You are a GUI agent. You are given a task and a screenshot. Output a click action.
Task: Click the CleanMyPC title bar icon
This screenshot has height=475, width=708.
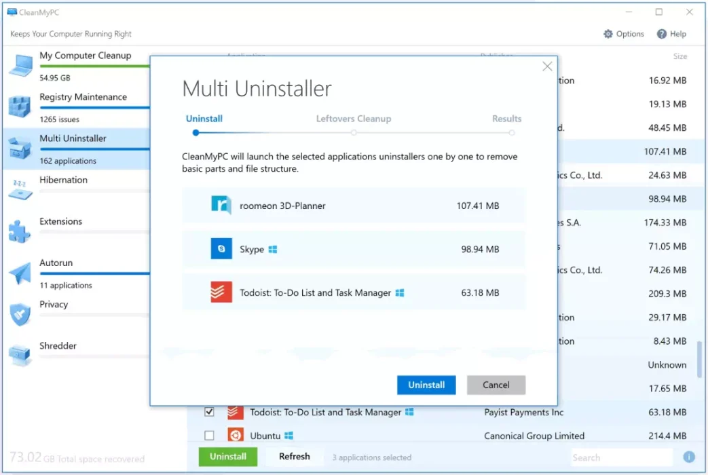point(12,12)
